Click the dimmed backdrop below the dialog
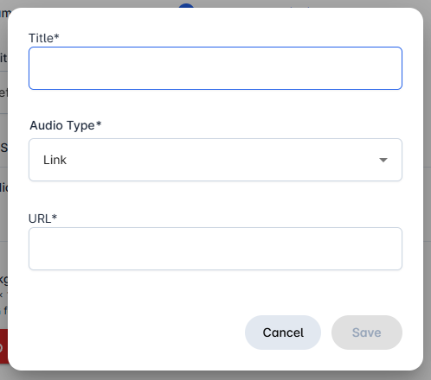 215,376
